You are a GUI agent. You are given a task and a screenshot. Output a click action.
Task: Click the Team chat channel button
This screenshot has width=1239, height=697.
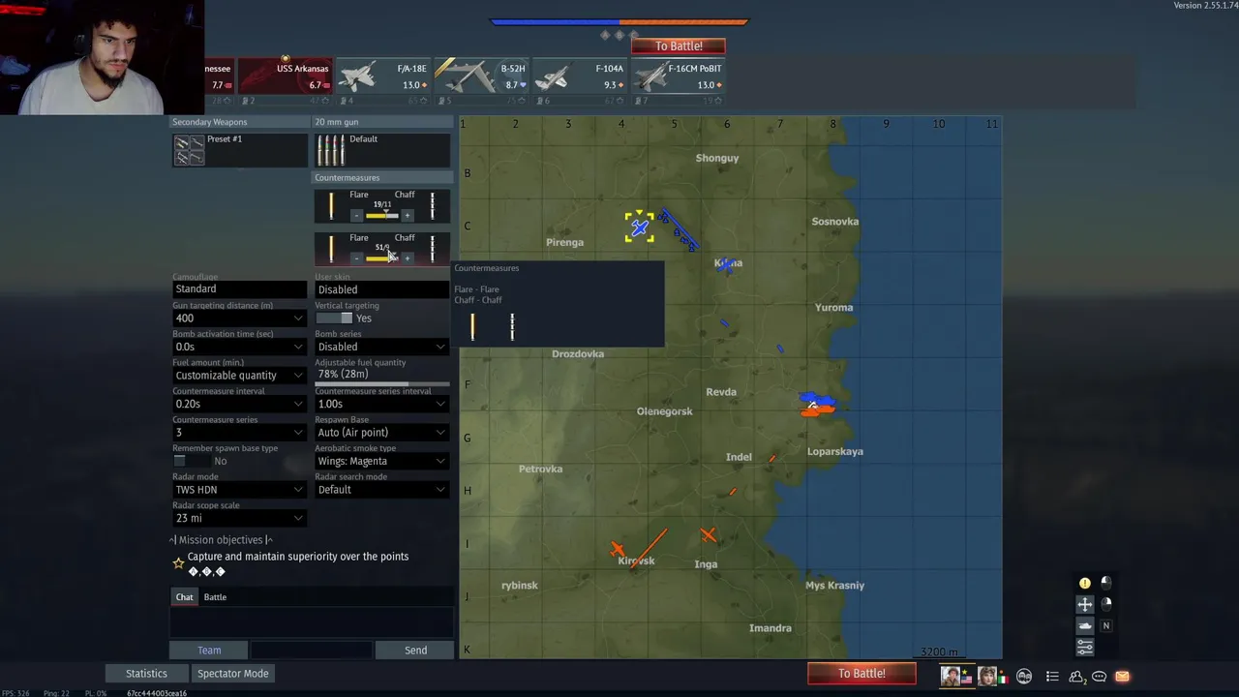tap(209, 651)
